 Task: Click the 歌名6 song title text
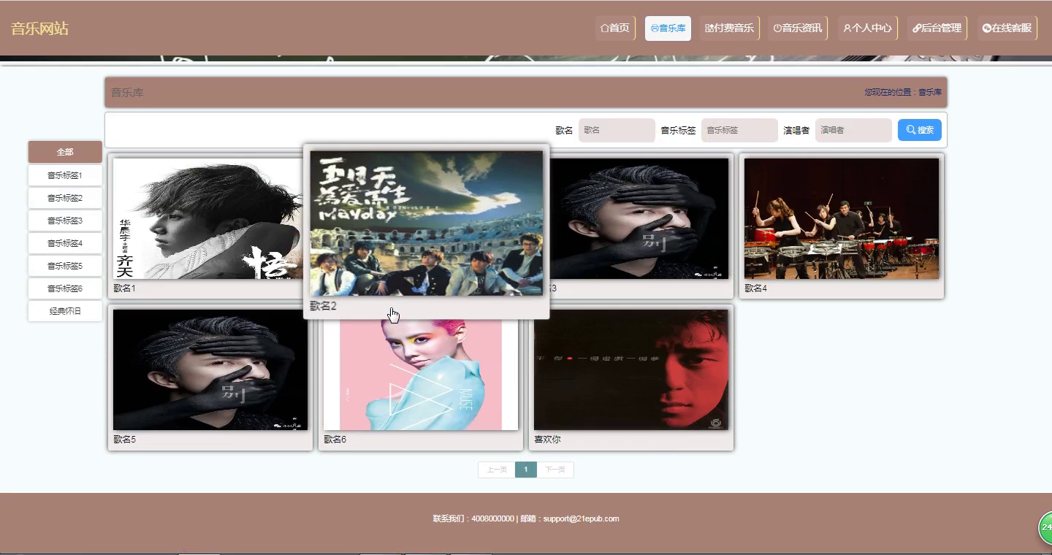(335, 440)
